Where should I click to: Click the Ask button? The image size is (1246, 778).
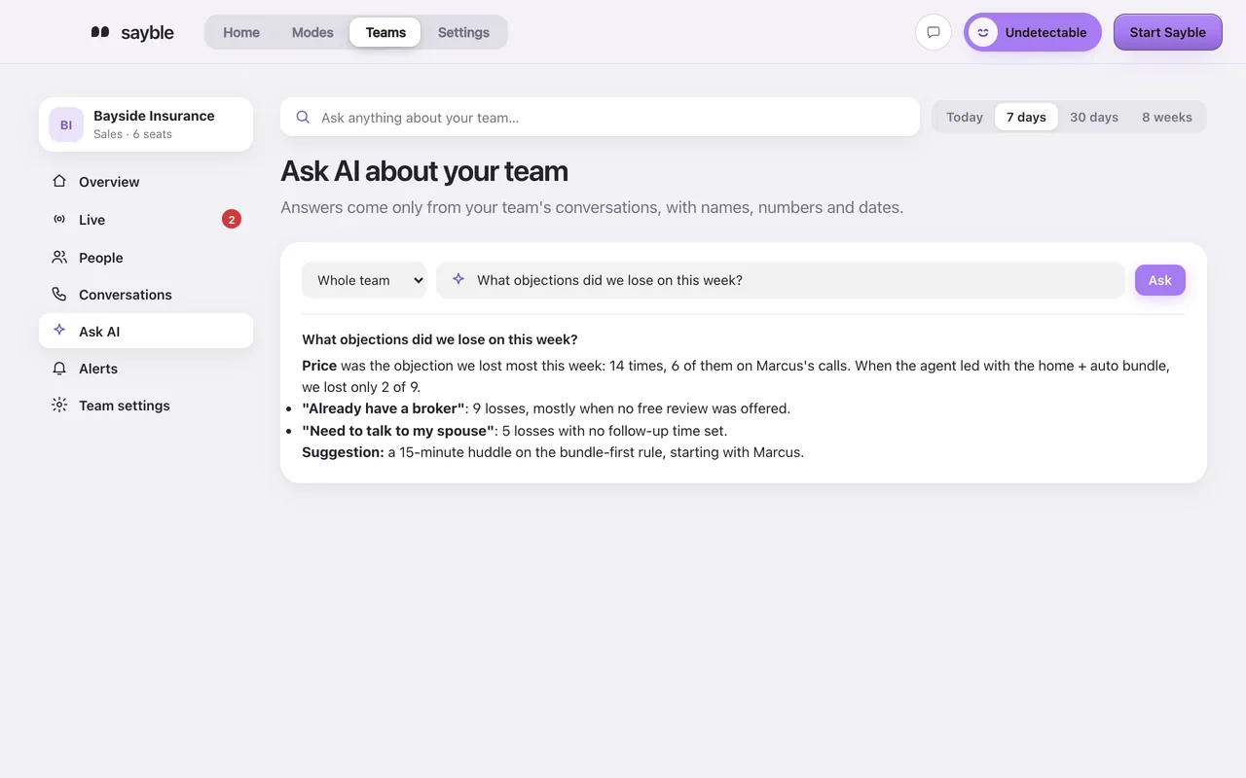1160,280
